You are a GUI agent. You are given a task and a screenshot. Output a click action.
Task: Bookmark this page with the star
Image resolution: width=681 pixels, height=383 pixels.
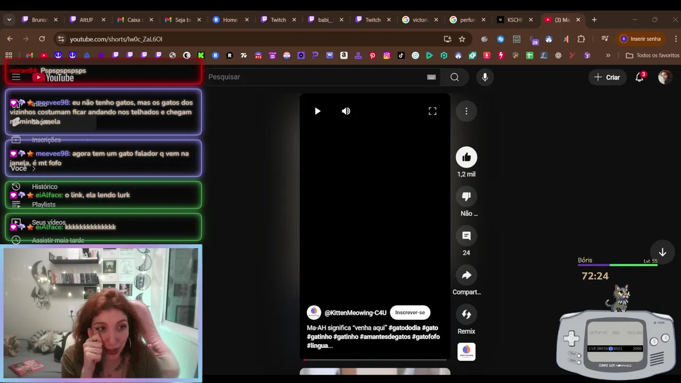tap(462, 39)
